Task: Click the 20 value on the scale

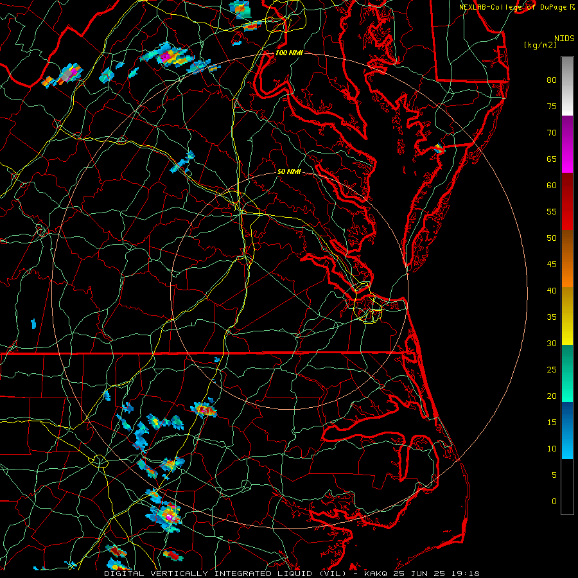Action: 552,396
